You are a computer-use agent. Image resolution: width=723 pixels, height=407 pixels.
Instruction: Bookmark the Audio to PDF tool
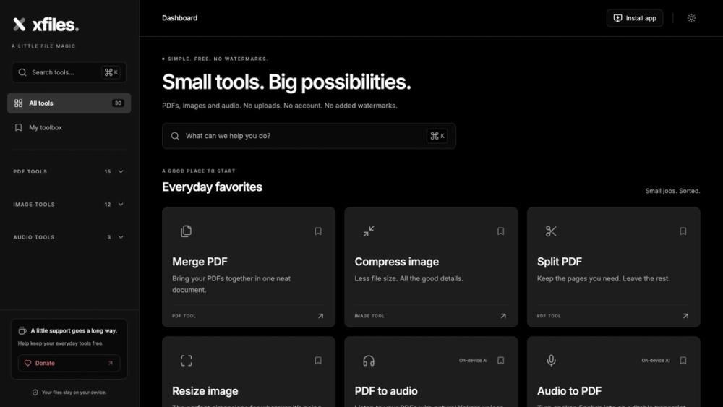pyautogui.click(x=683, y=361)
